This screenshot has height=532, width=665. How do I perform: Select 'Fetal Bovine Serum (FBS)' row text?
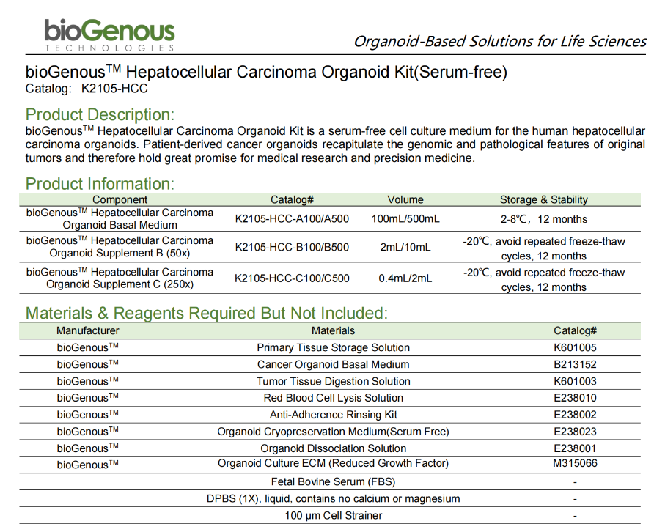pos(334,482)
